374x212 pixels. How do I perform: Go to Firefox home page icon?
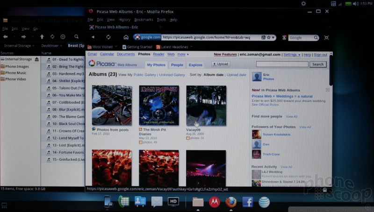point(126,37)
